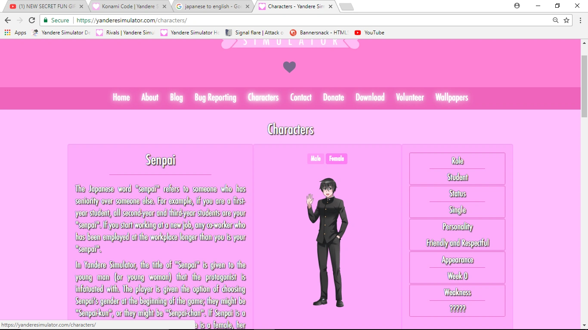
Task: Close the NEW SECRET FUN GIRL YouTube tab
Action: point(81,6)
